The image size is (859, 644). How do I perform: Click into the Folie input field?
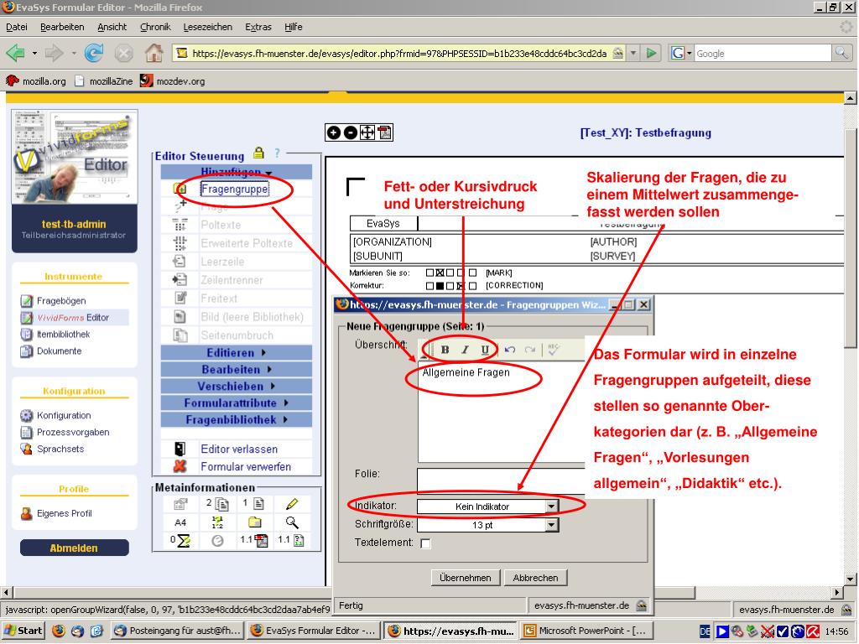click(502, 480)
